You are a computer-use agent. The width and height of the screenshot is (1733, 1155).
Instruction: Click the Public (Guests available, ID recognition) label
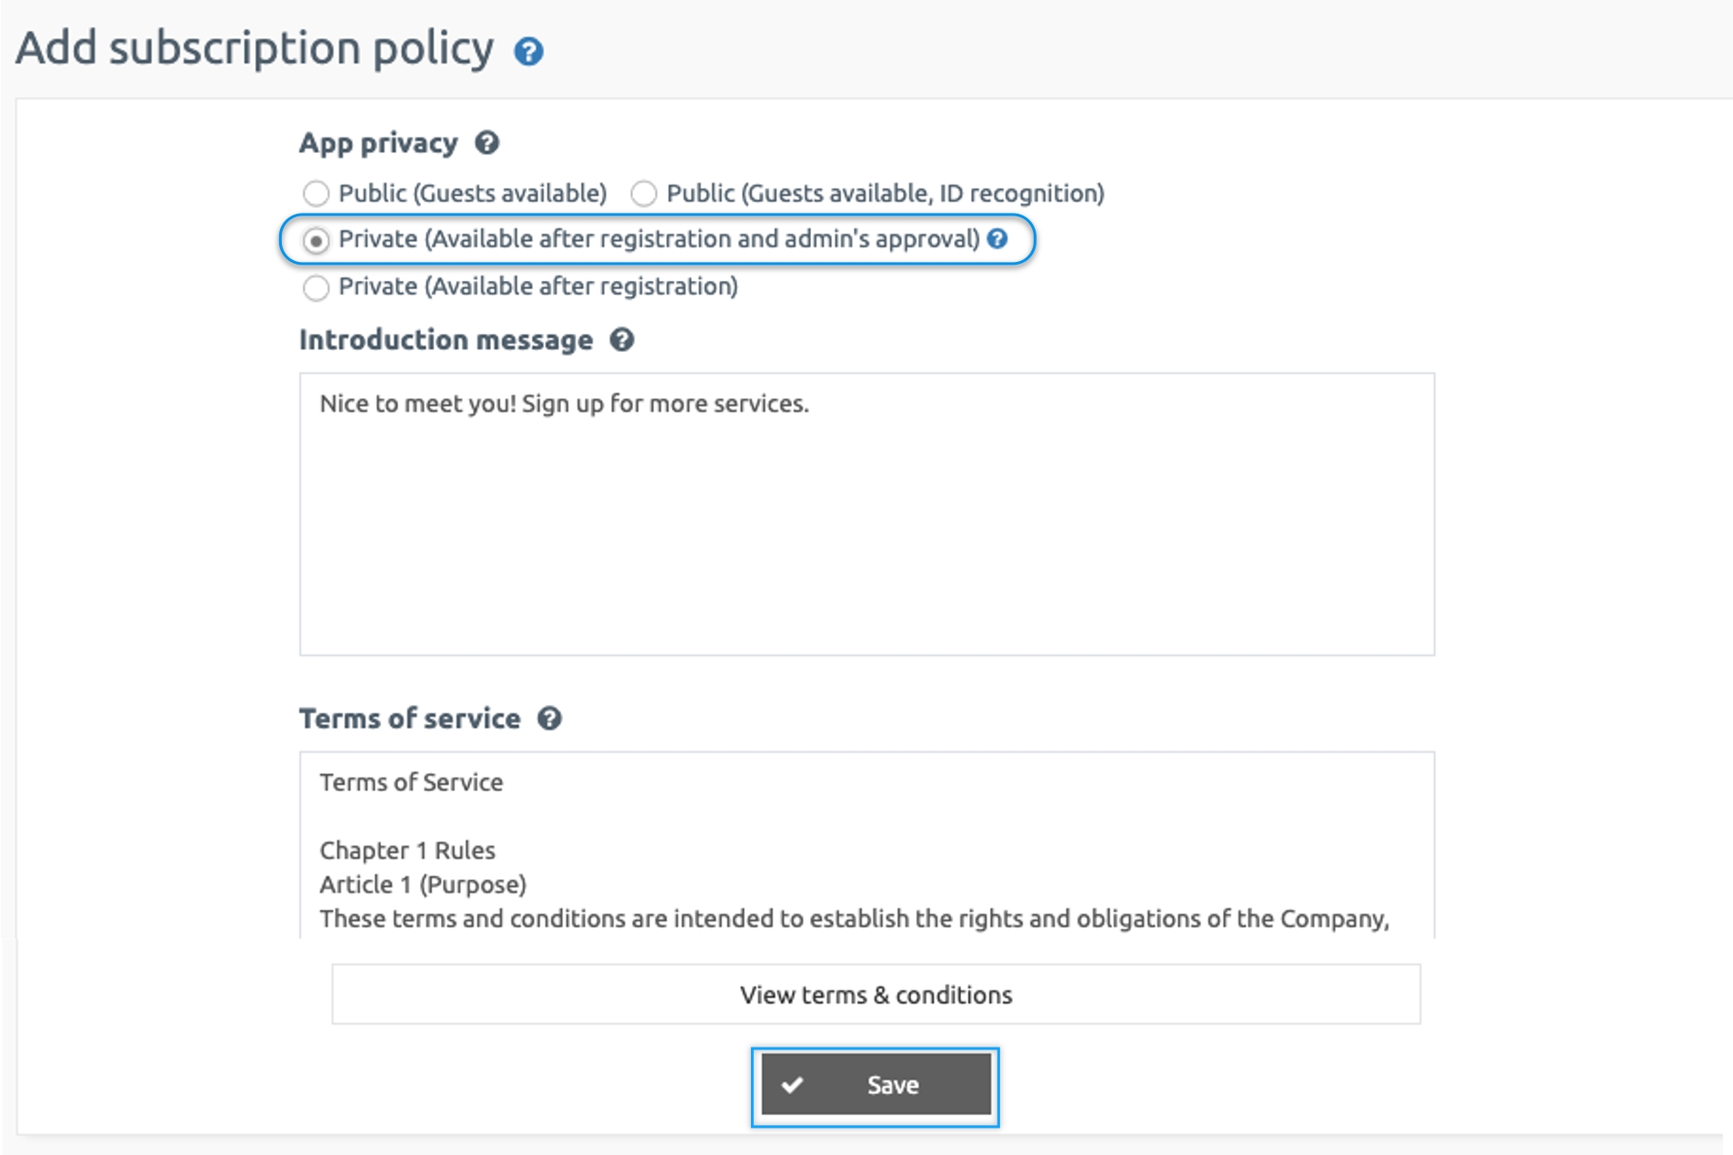tap(886, 194)
